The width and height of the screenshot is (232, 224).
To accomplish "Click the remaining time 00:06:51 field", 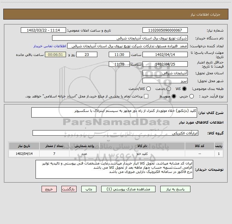I will click(55, 54).
